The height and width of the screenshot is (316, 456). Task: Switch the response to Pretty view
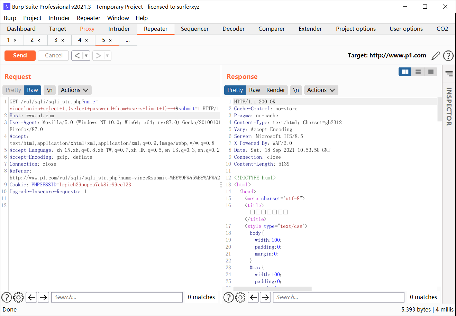point(235,90)
